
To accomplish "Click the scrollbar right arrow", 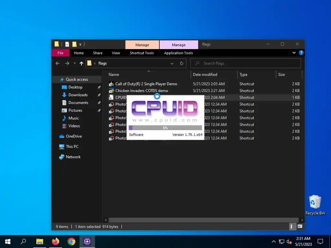I will (302, 220).
